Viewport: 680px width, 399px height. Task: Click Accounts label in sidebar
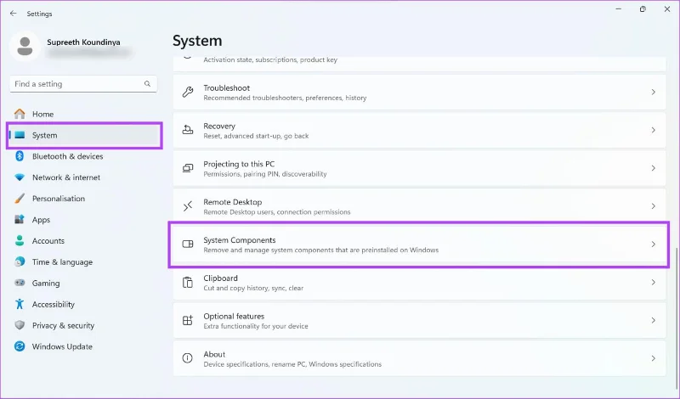point(48,240)
